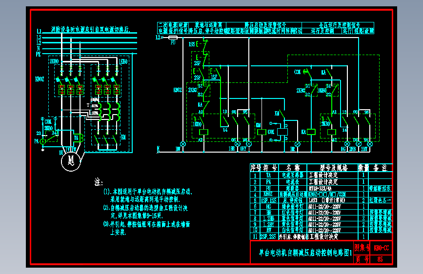Click the 降压启动及报警信号 header cell
The width and height of the screenshot is (423, 274).
point(264,25)
